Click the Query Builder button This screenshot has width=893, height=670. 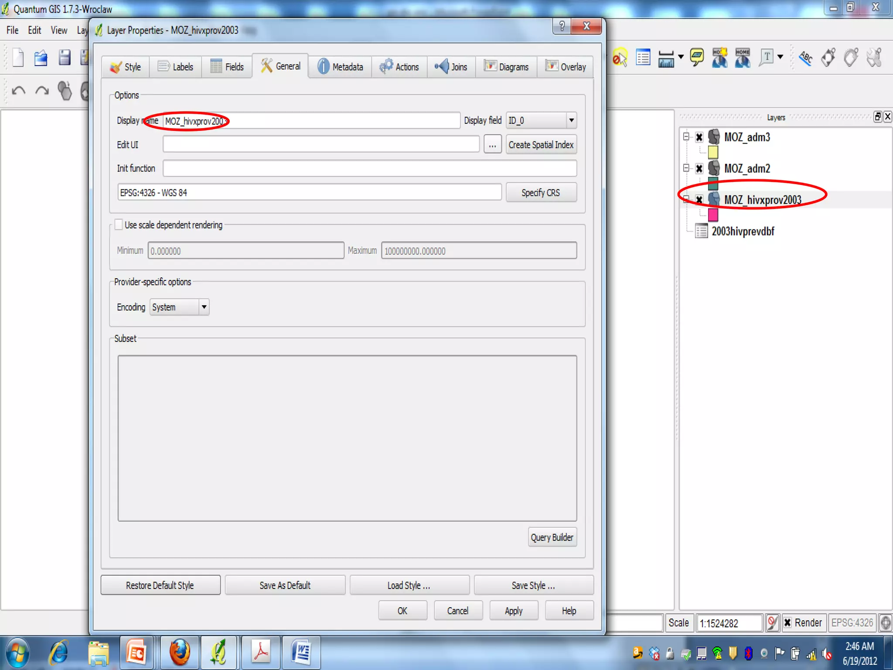coord(552,537)
